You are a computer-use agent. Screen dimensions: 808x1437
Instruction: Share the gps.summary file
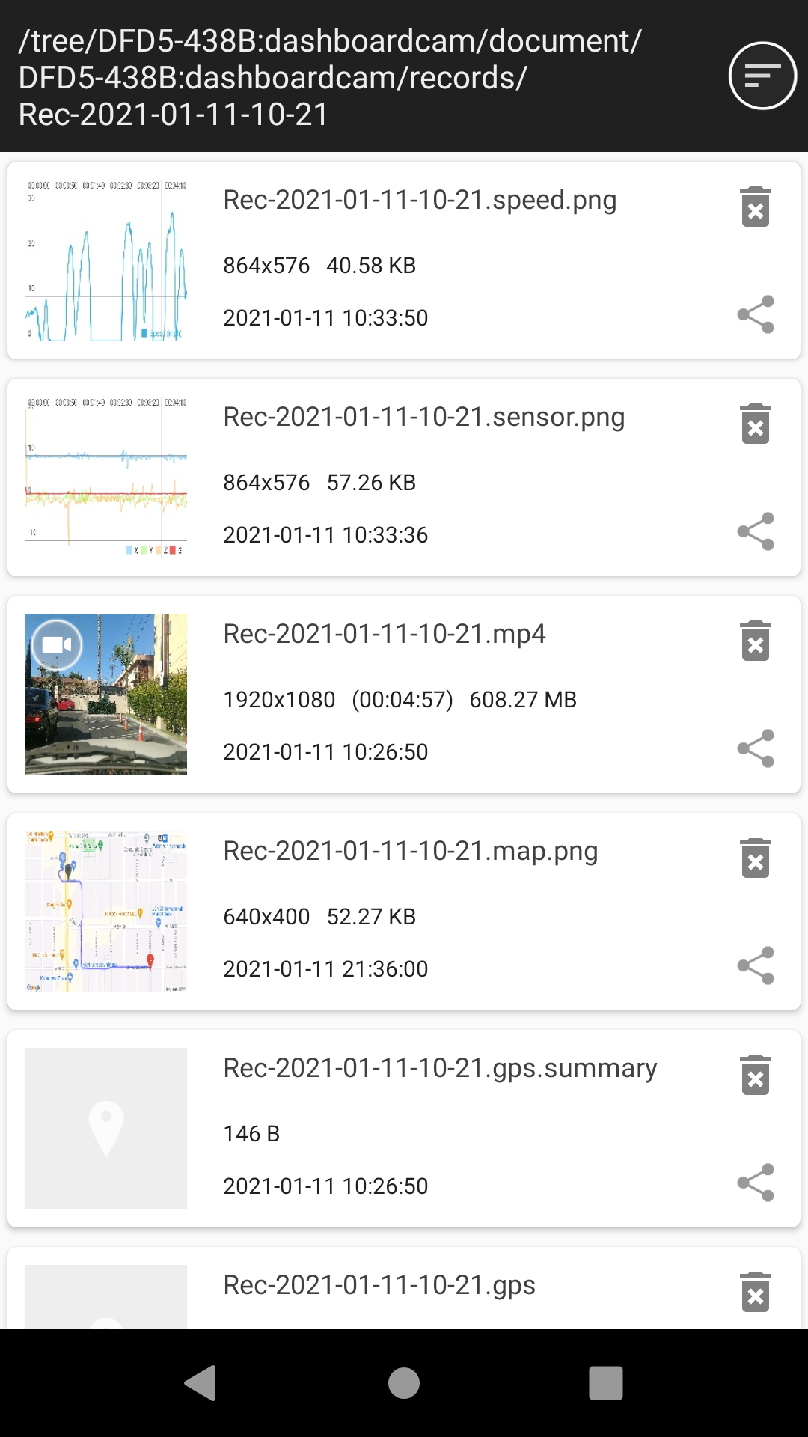coord(756,1183)
